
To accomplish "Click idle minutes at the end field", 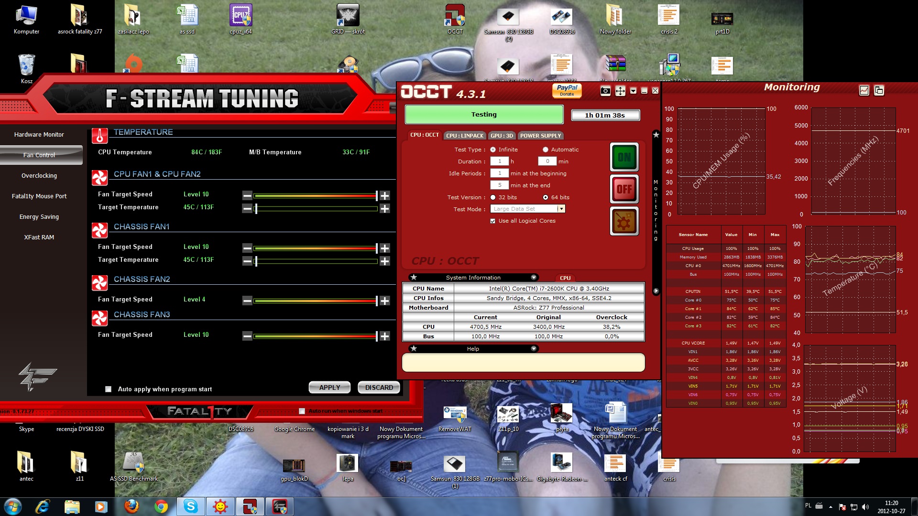I will [x=500, y=185].
